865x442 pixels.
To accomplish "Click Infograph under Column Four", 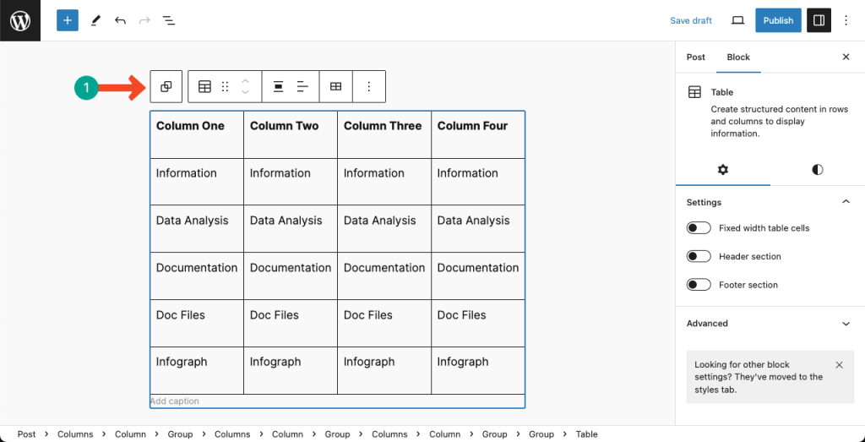I will (x=478, y=370).
